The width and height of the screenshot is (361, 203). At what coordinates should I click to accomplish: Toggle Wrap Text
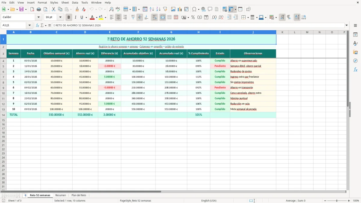[x=154, y=17]
